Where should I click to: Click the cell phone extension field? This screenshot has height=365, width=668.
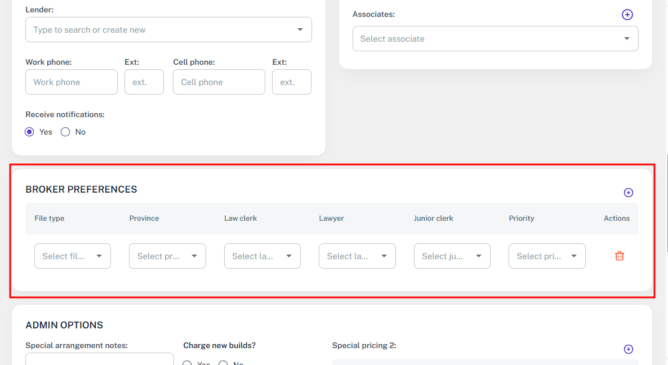[291, 82]
